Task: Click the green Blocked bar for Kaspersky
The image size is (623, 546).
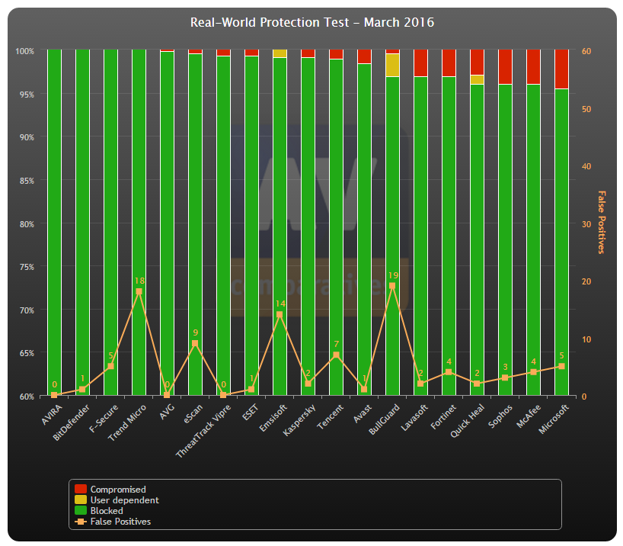Action: tap(308, 226)
